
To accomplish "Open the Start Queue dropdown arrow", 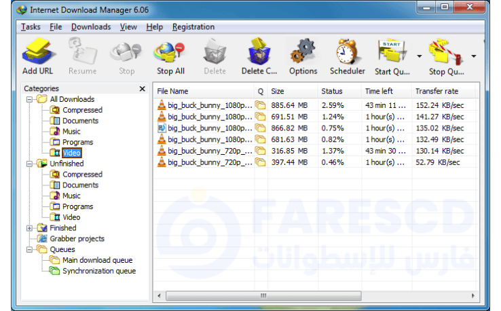I will (x=420, y=56).
